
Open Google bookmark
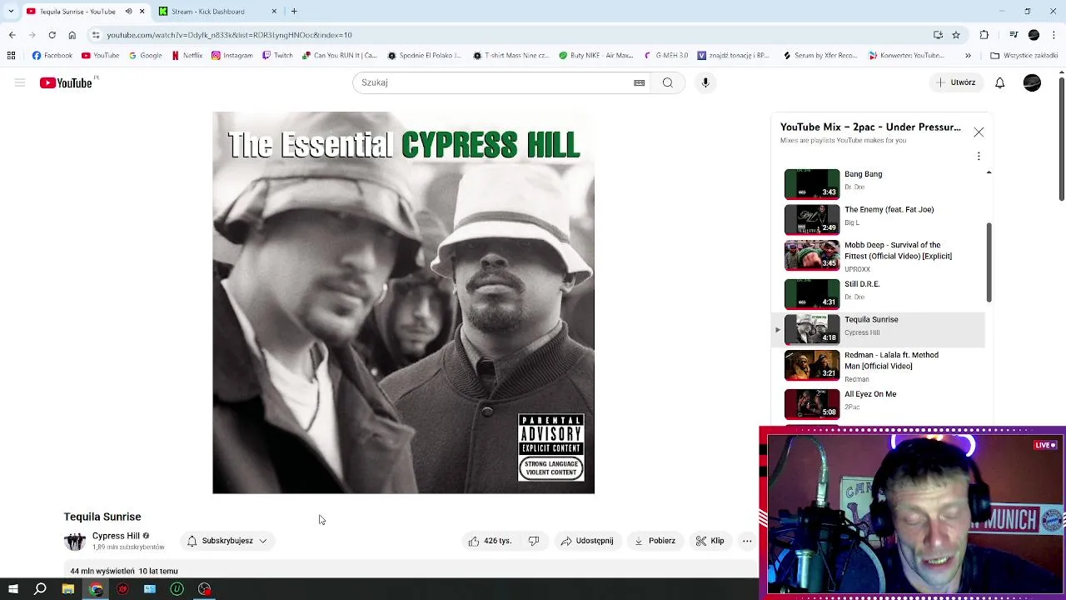pyautogui.click(x=145, y=56)
